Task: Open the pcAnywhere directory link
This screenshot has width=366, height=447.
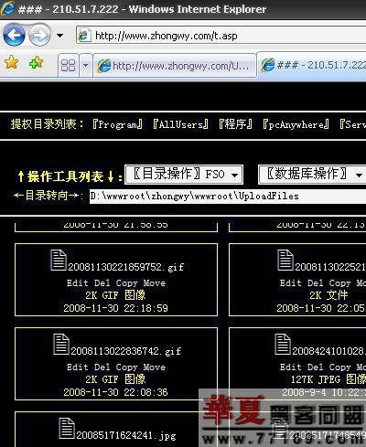Action: coord(296,124)
